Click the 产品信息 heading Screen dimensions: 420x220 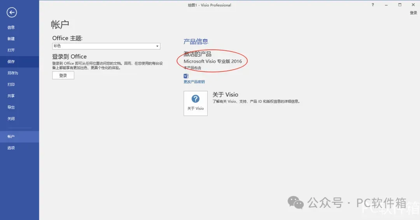click(x=196, y=41)
